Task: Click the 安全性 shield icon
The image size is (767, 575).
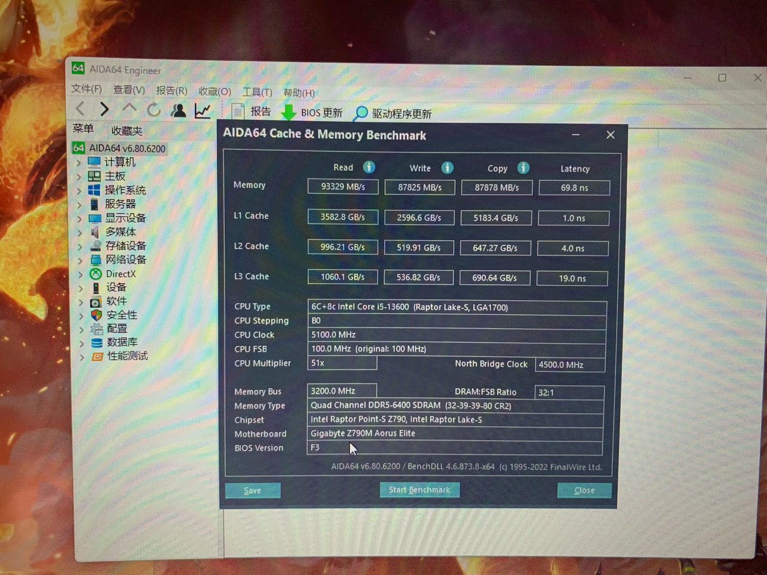Action: (95, 314)
